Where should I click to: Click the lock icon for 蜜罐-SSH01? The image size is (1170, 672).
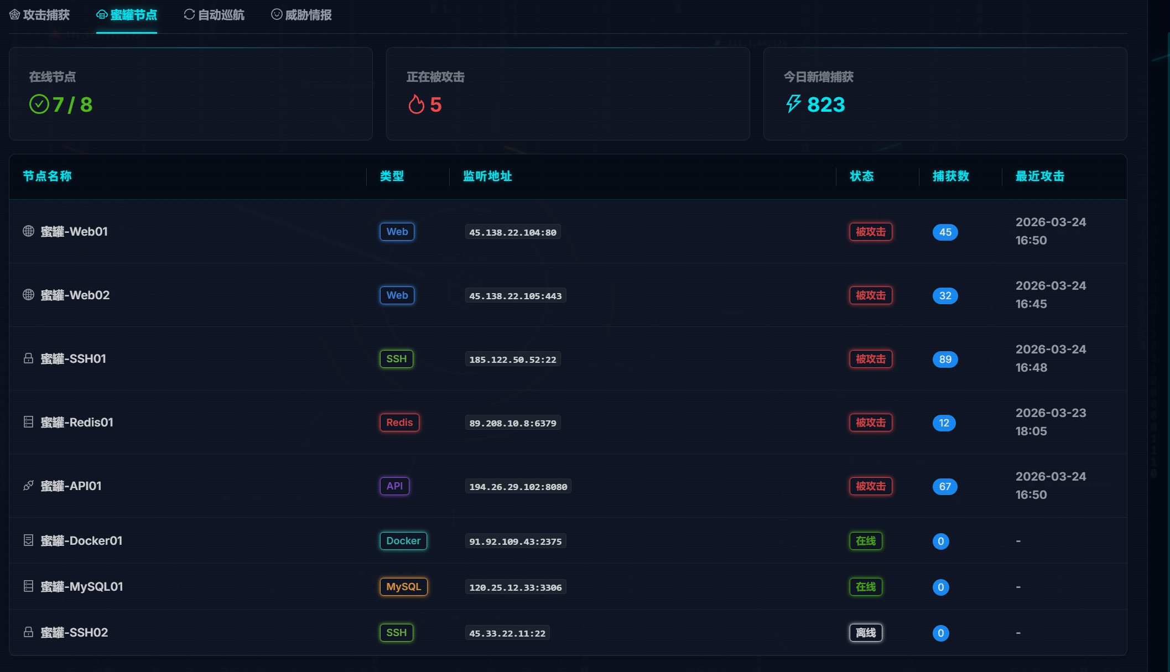pyautogui.click(x=28, y=358)
